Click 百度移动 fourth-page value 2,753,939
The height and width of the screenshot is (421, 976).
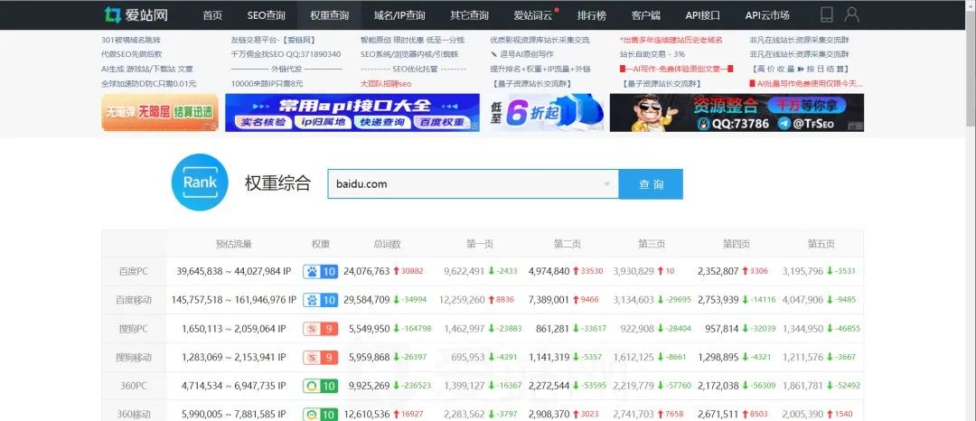(x=718, y=300)
